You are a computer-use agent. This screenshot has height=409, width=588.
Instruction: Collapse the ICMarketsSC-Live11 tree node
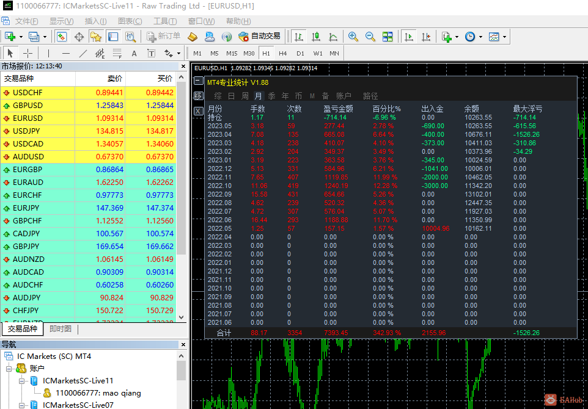(21, 381)
